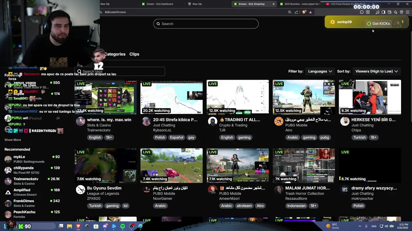Click the Search tags input field
412x231 pixels.
pos(120,72)
